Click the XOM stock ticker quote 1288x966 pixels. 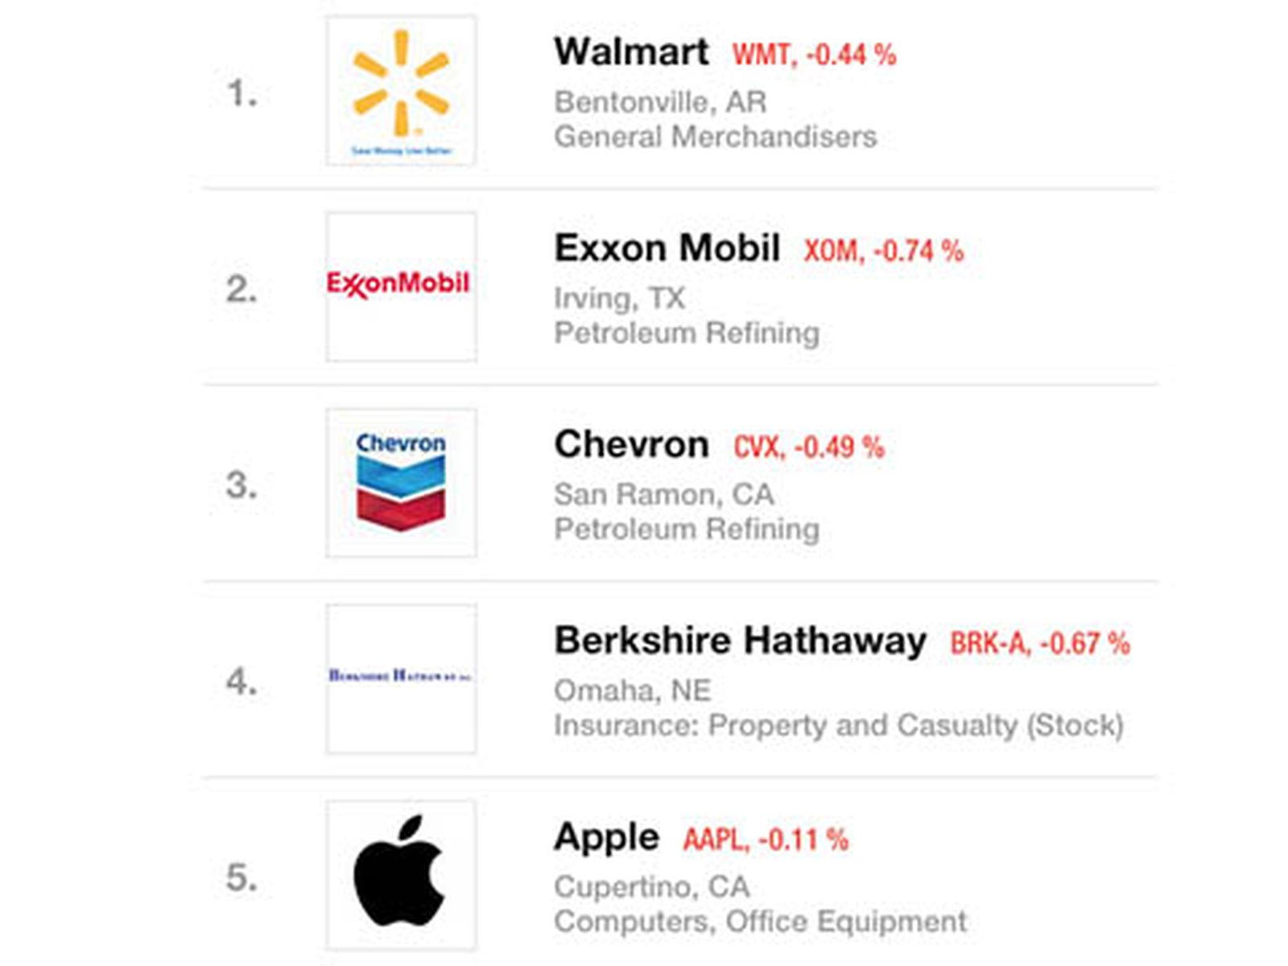883,251
